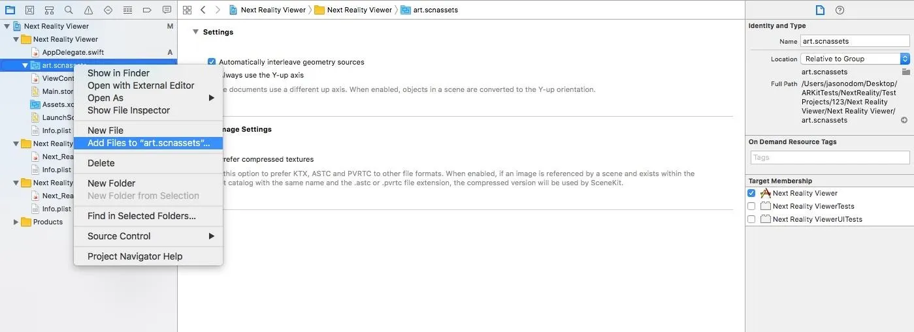Show the File inspector document icon
Image resolution: width=914 pixels, height=332 pixels.
820,10
